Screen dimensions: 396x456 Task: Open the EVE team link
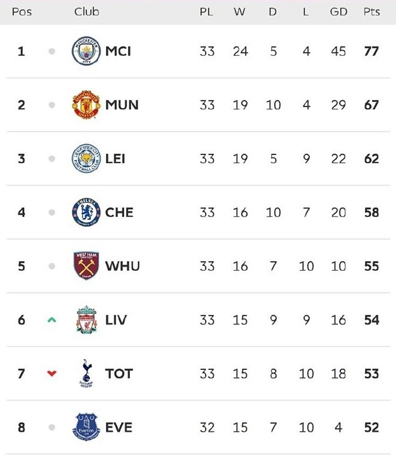[x=119, y=427]
